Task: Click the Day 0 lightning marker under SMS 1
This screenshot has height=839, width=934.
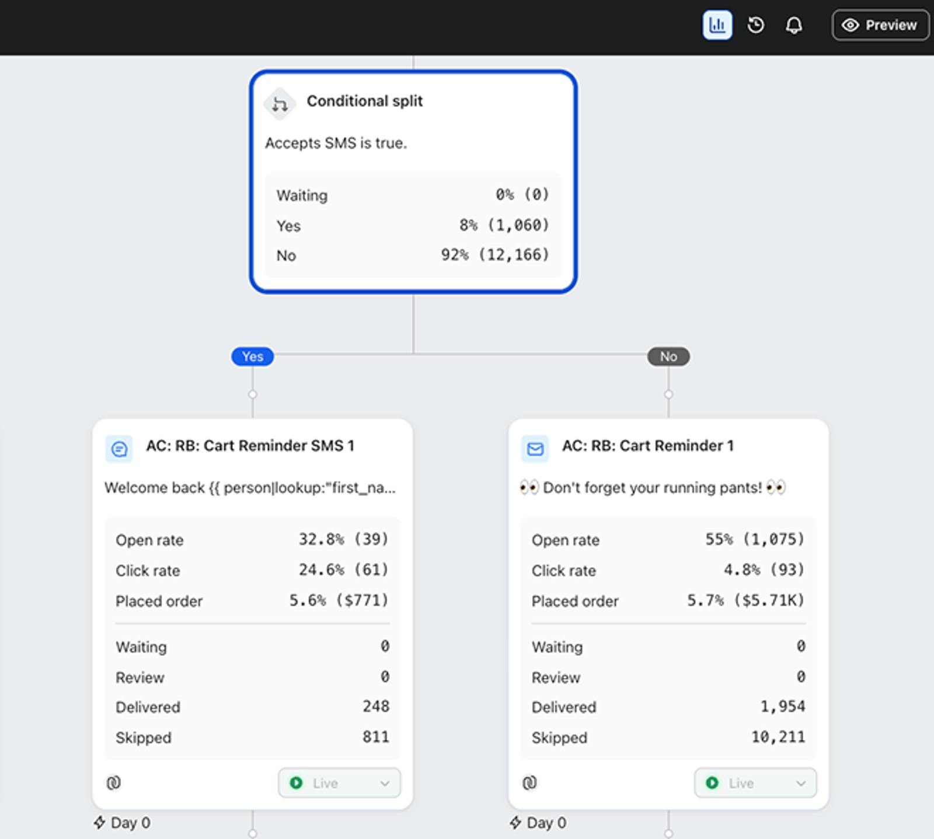Action: [x=123, y=823]
